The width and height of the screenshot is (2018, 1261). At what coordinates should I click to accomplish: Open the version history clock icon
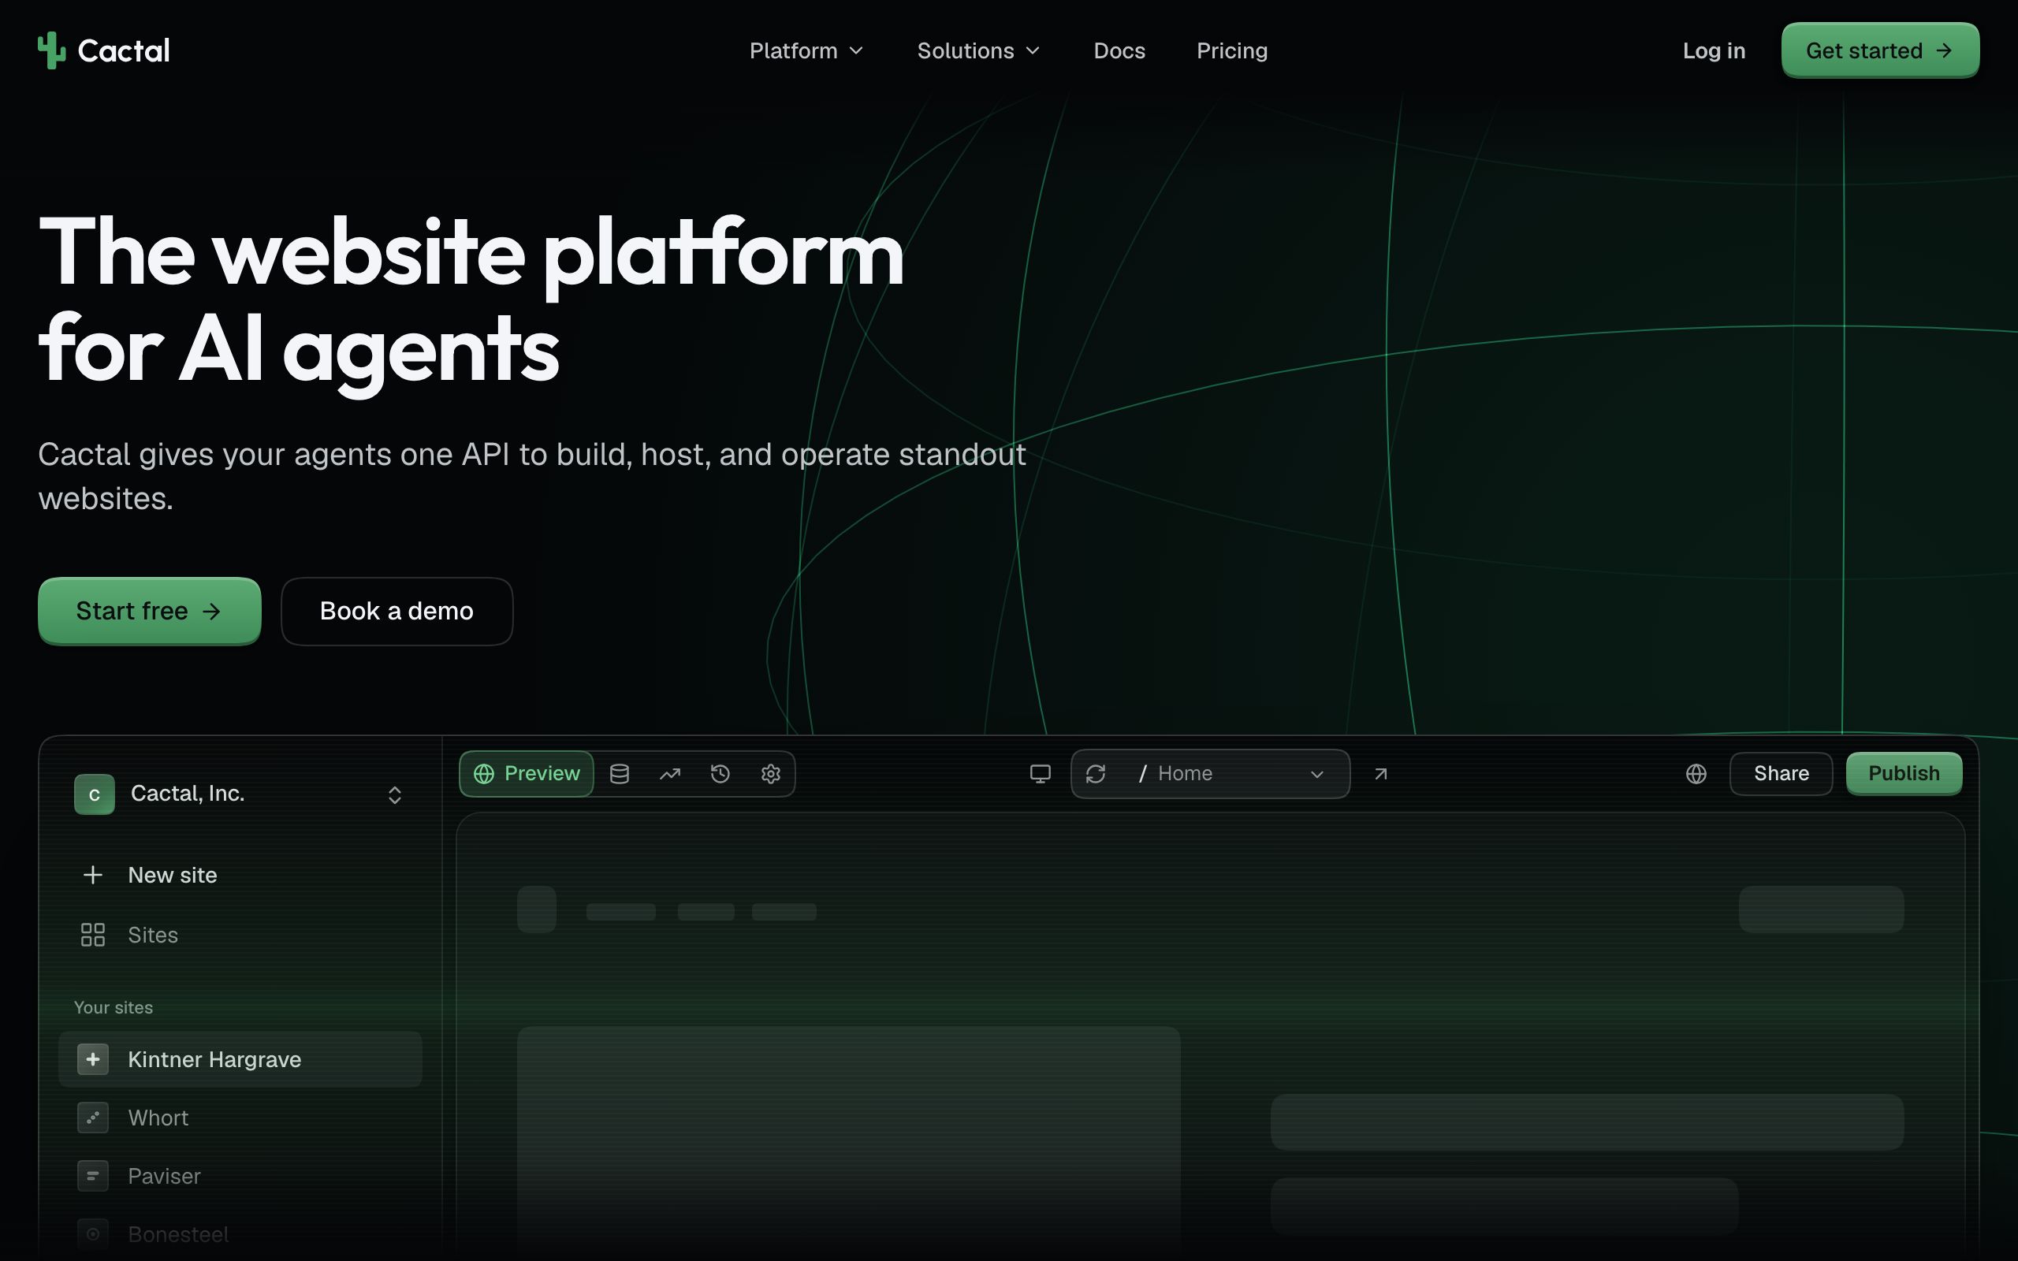[720, 774]
